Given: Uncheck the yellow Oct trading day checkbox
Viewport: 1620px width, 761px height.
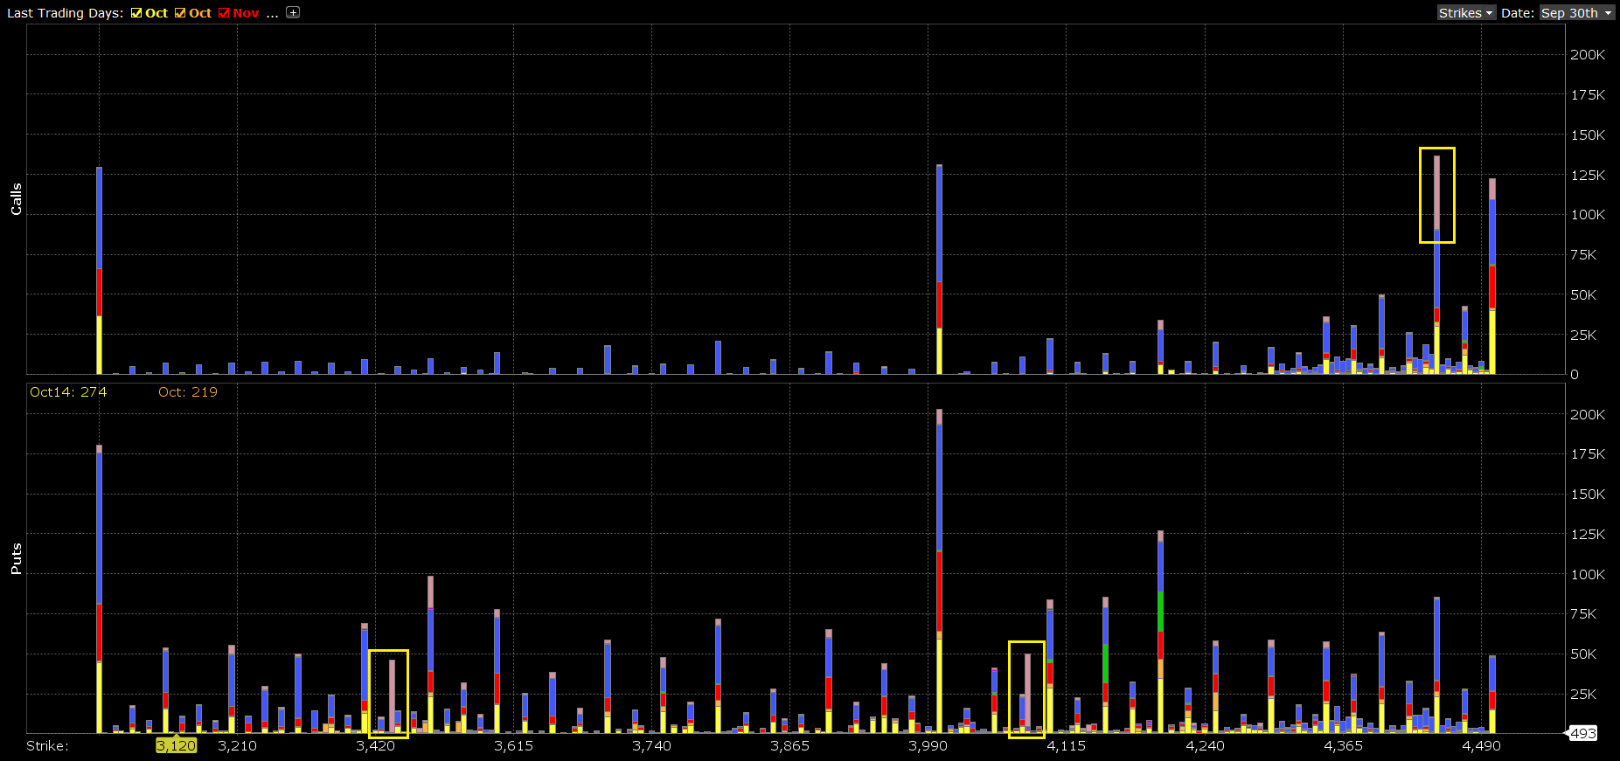Looking at the screenshot, I should tap(136, 13).
